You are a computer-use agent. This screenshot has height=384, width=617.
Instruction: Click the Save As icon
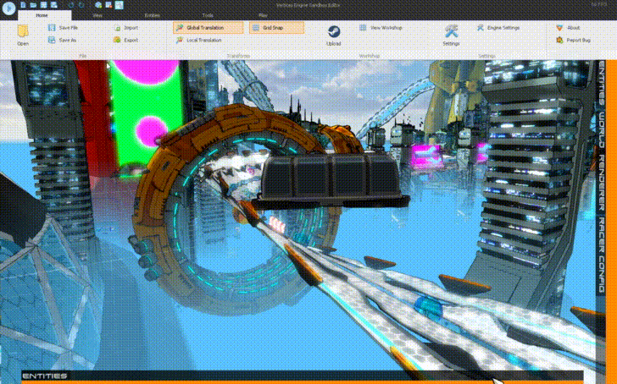[x=51, y=40]
